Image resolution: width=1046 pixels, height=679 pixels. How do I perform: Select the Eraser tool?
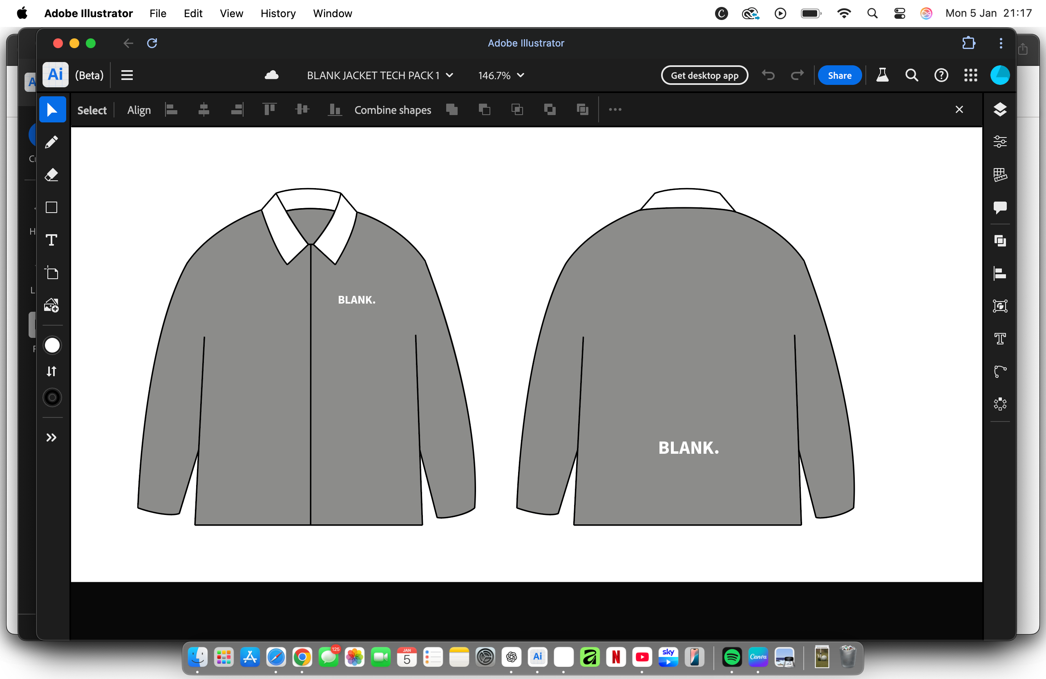tap(52, 174)
